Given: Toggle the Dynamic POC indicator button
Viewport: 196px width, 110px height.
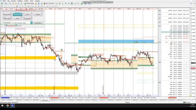Looking at the screenshot, I should point(17,14).
